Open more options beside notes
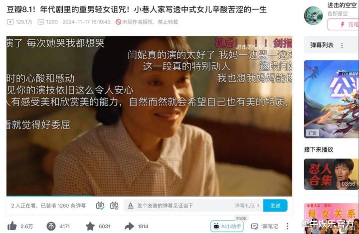Viewport: 359px width, 234px height. tap(287, 226)
